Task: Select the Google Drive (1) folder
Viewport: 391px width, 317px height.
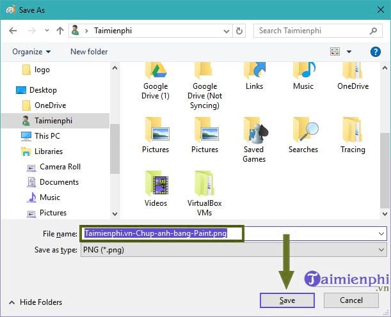Action: [156, 82]
